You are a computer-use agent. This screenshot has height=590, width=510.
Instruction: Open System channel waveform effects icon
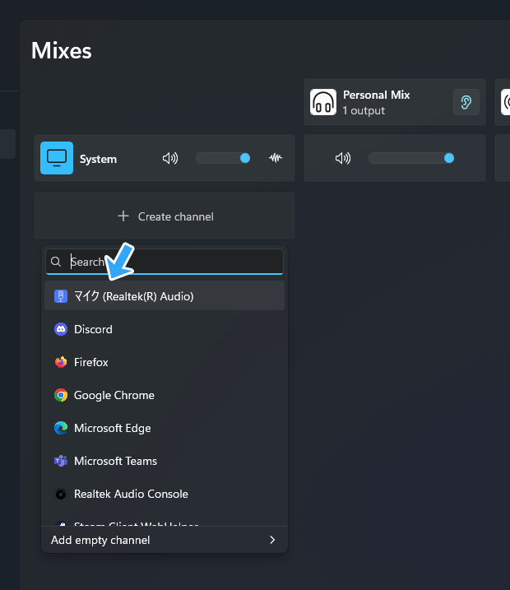[x=276, y=158]
